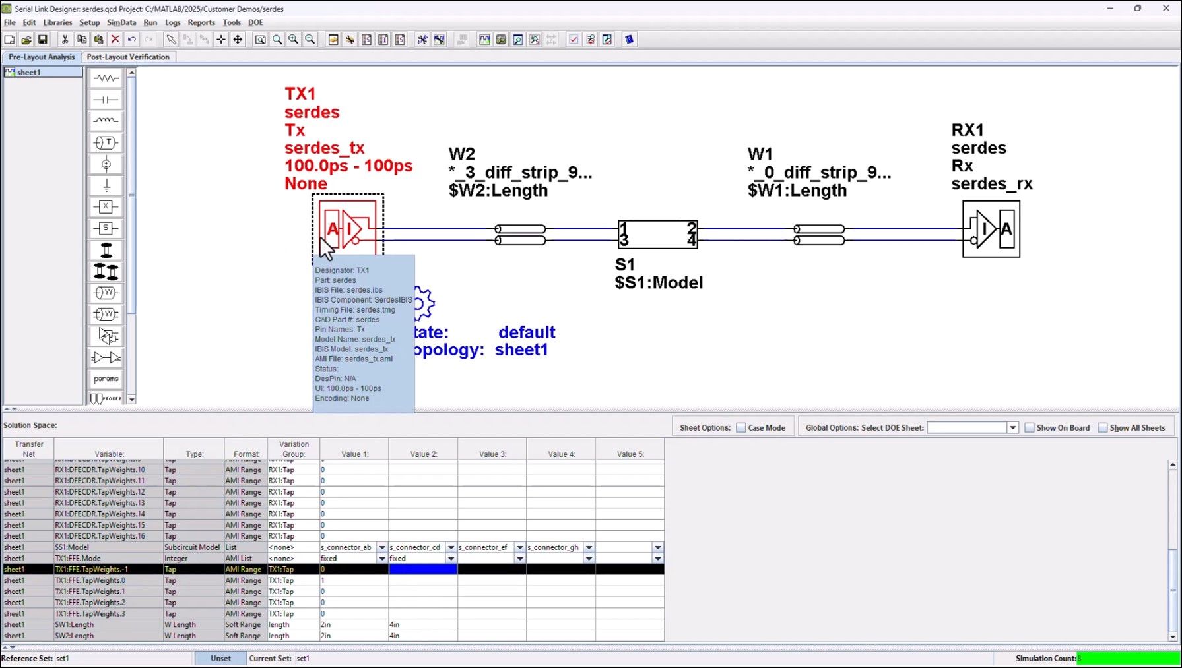1182x668 pixels.
Task: Save the serdes project via Save icon
Action: [42, 40]
